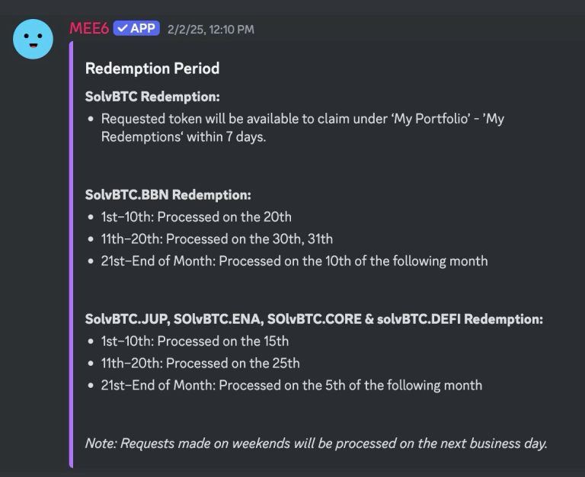This screenshot has height=477, width=585.
Task: Click the MEE6 username
Action: point(88,29)
